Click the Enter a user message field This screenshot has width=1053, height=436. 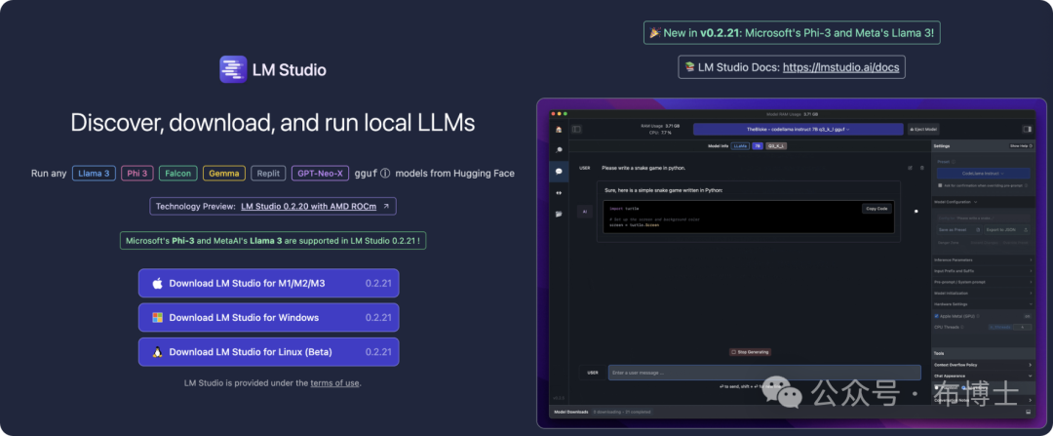pyautogui.click(x=764, y=373)
